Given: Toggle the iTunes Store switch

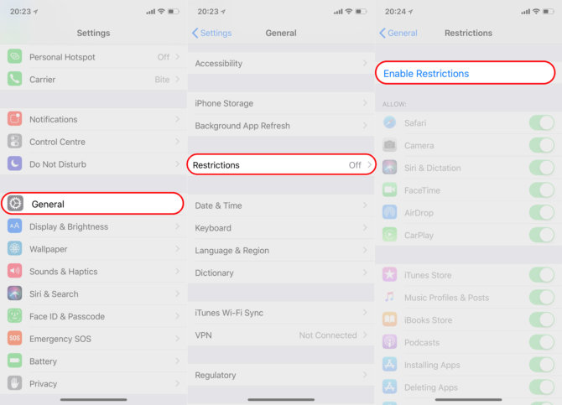Looking at the screenshot, I should click(x=542, y=275).
